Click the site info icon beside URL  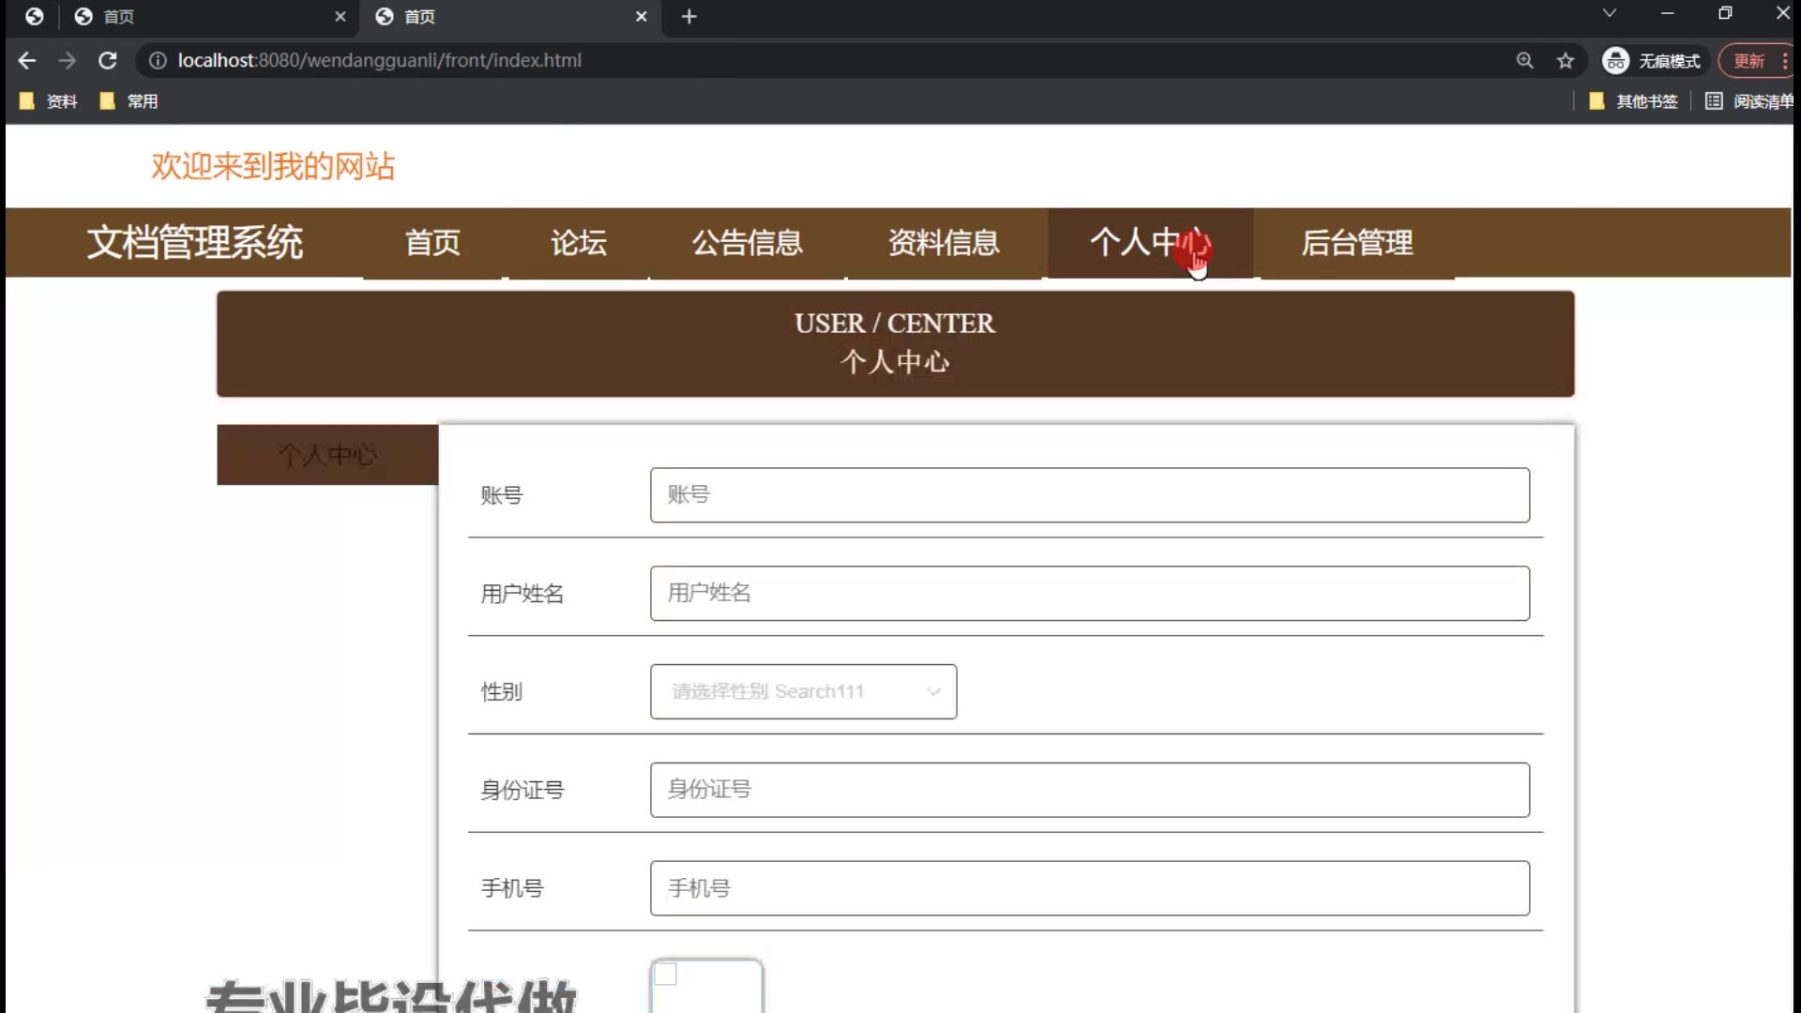158,61
